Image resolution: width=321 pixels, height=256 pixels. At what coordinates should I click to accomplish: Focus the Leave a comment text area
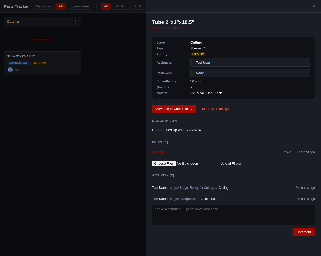[233, 215]
